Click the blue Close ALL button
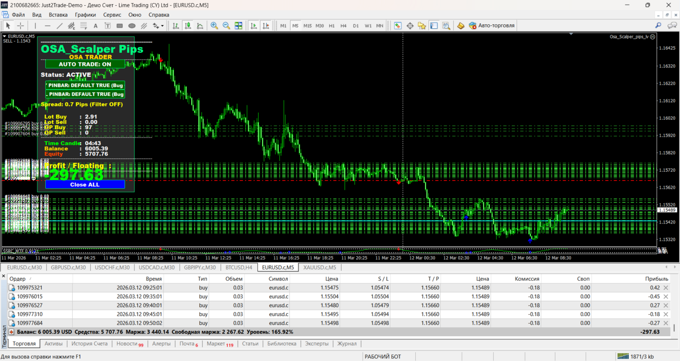The height and width of the screenshot is (361, 680). 85,184
